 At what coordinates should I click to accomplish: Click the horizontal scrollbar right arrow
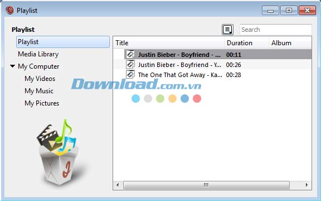[x=307, y=185]
